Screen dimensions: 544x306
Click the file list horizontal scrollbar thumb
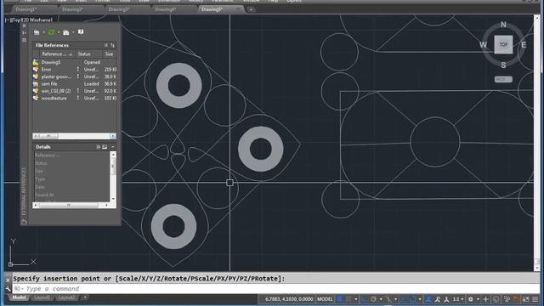pyautogui.click(x=48, y=136)
